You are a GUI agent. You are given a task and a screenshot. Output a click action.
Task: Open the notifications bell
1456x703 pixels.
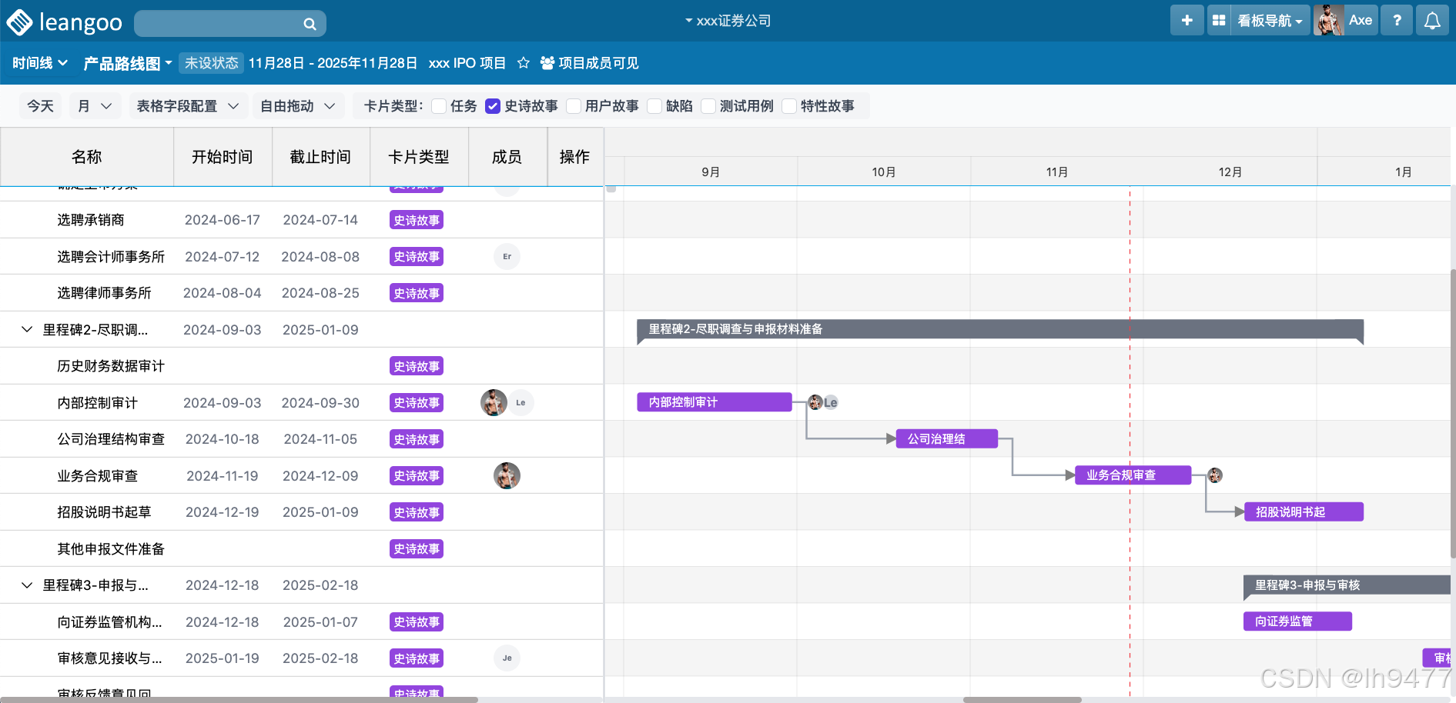(1432, 21)
